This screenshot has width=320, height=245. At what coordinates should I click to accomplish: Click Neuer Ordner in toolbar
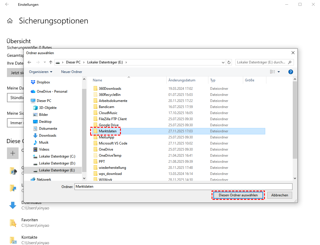[x=72, y=72]
